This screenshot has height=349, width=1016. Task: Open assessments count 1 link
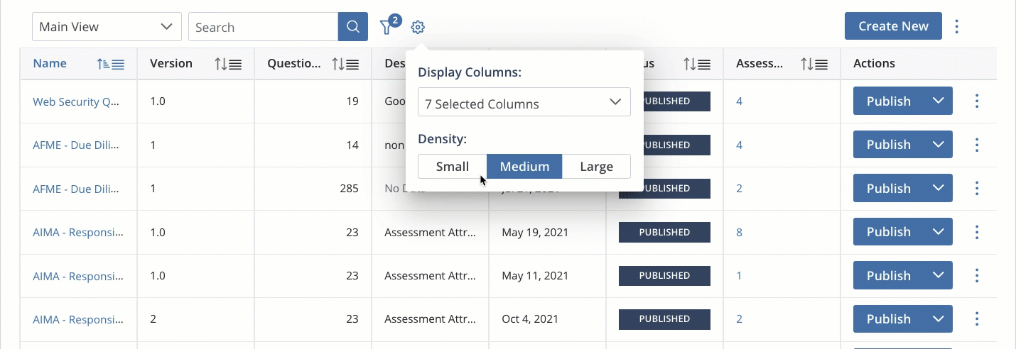click(739, 276)
